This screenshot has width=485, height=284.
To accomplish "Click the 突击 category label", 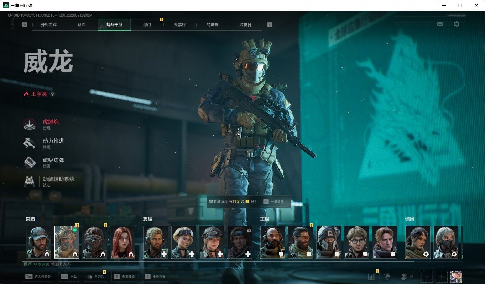I will point(31,219).
